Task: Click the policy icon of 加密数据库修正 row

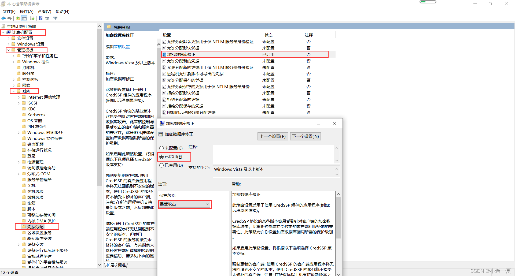Action: point(164,54)
